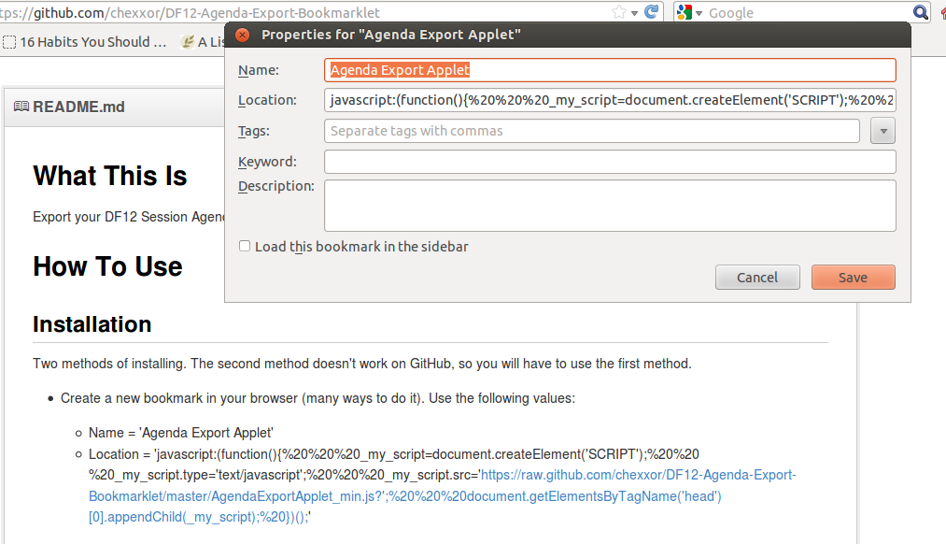This screenshot has height=544, width=946.
Task: Open the raw.github.com script link
Action: tap(444, 495)
